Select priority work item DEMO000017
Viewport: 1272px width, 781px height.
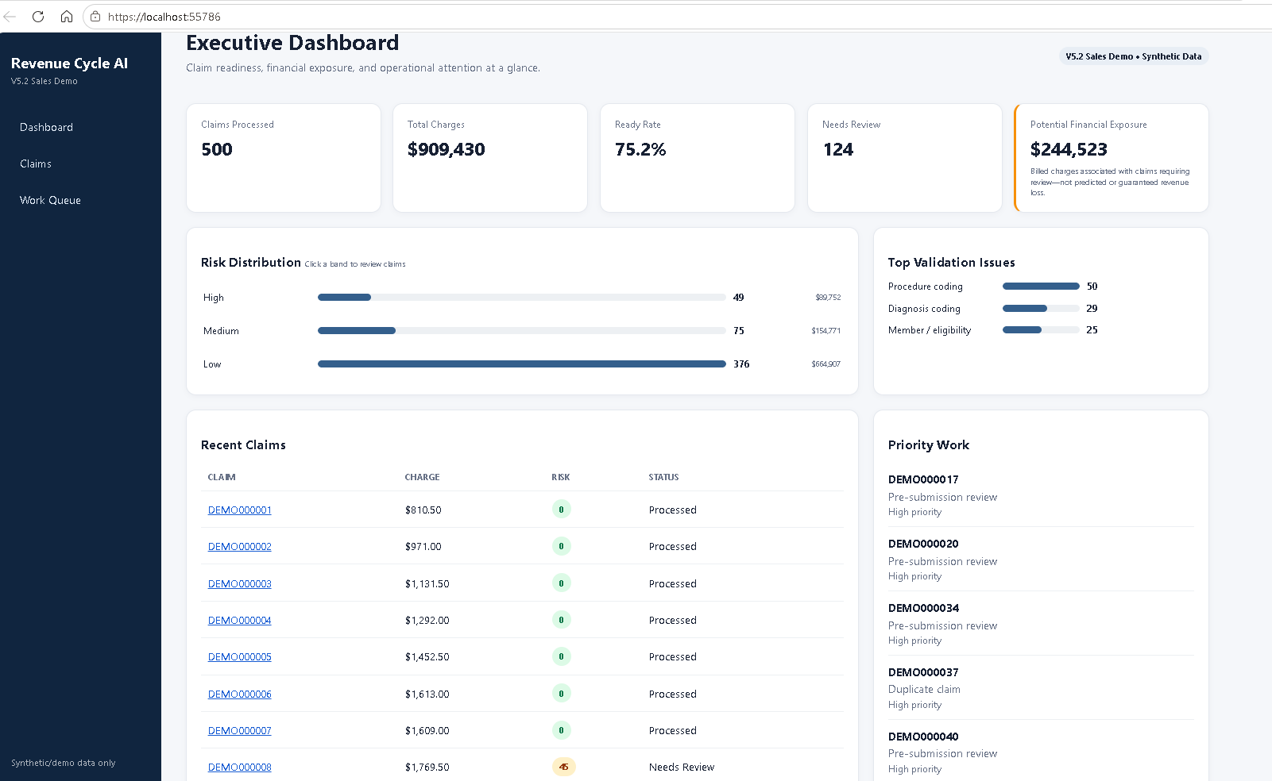1041,495
